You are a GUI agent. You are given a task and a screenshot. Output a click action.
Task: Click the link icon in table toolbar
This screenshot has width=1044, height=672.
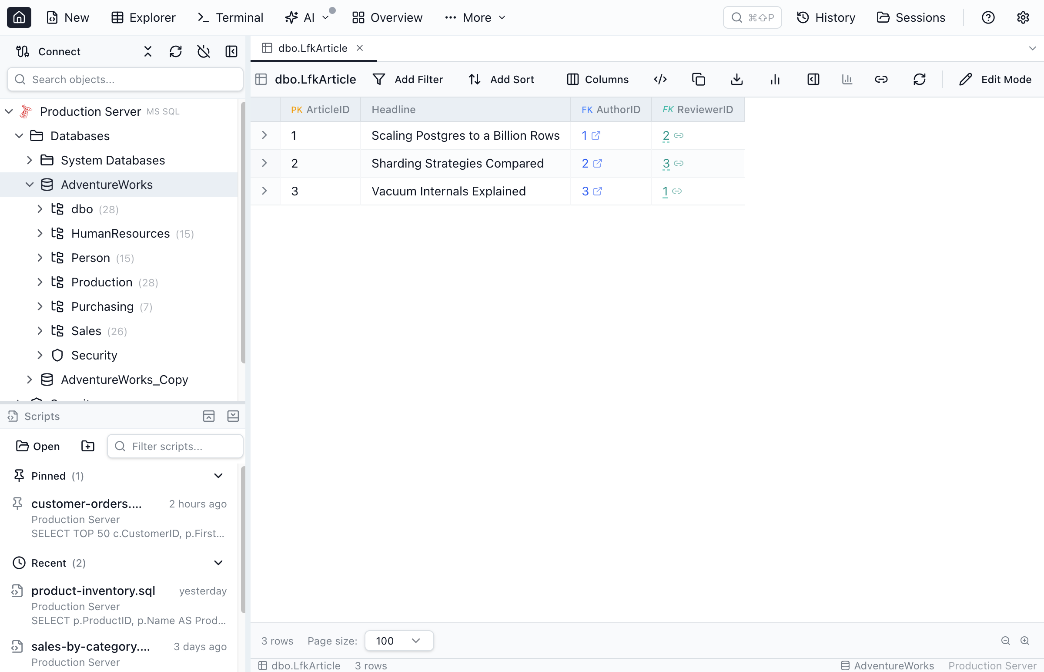(x=881, y=79)
